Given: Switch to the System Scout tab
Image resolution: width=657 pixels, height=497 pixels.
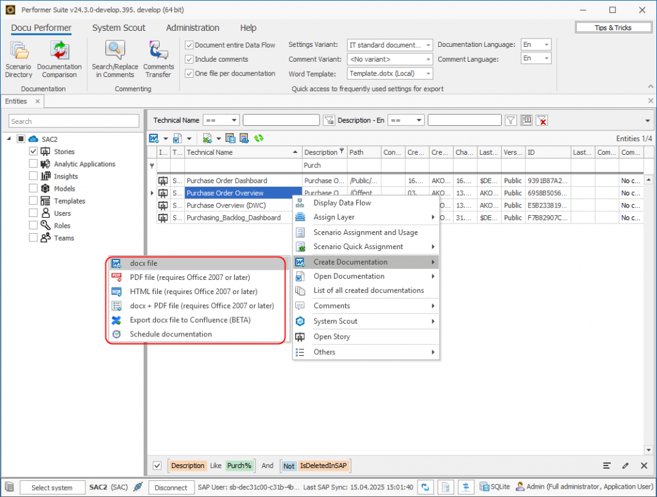Looking at the screenshot, I should [119, 28].
